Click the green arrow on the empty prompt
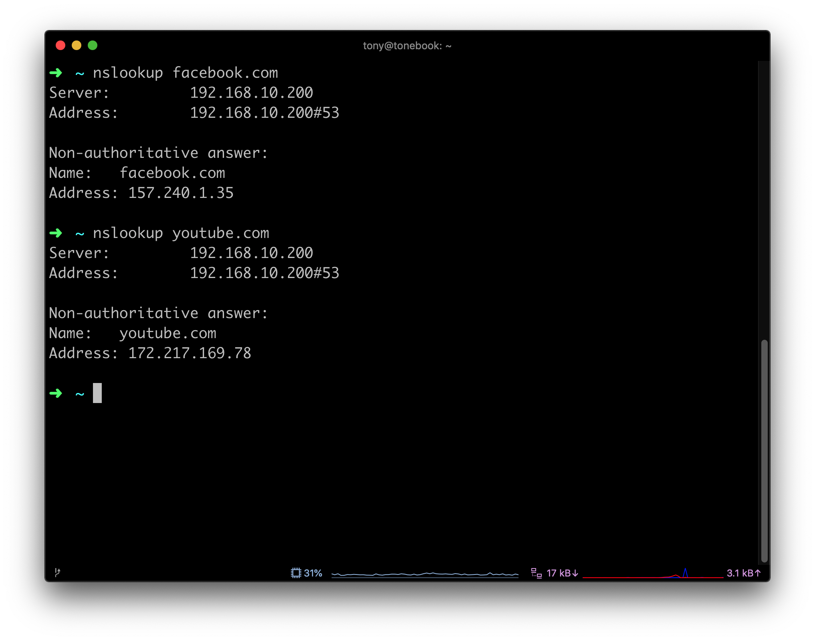Screen dimensions: 815x641 point(56,393)
